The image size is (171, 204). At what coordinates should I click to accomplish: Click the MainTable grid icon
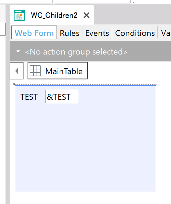(x=35, y=71)
